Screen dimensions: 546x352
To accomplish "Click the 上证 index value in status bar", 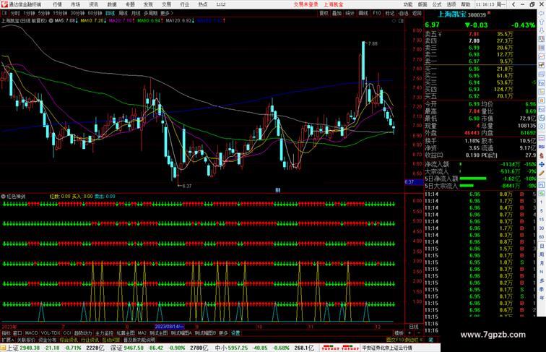I will (x=30, y=348).
